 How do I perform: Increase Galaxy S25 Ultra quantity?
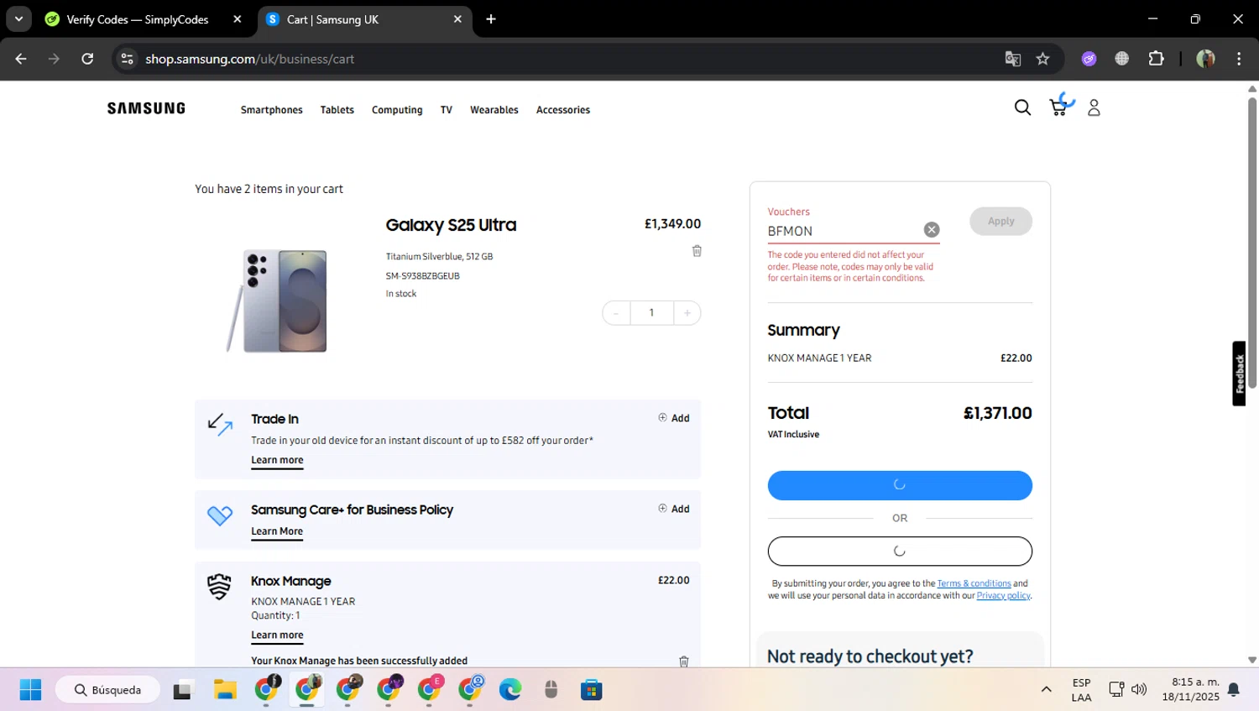click(x=687, y=313)
